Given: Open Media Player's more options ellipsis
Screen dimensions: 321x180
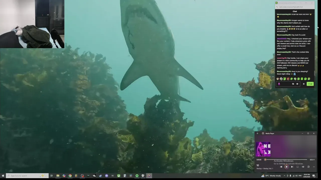Looking at the screenshot, I should pyautogui.click(x=314, y=167).
